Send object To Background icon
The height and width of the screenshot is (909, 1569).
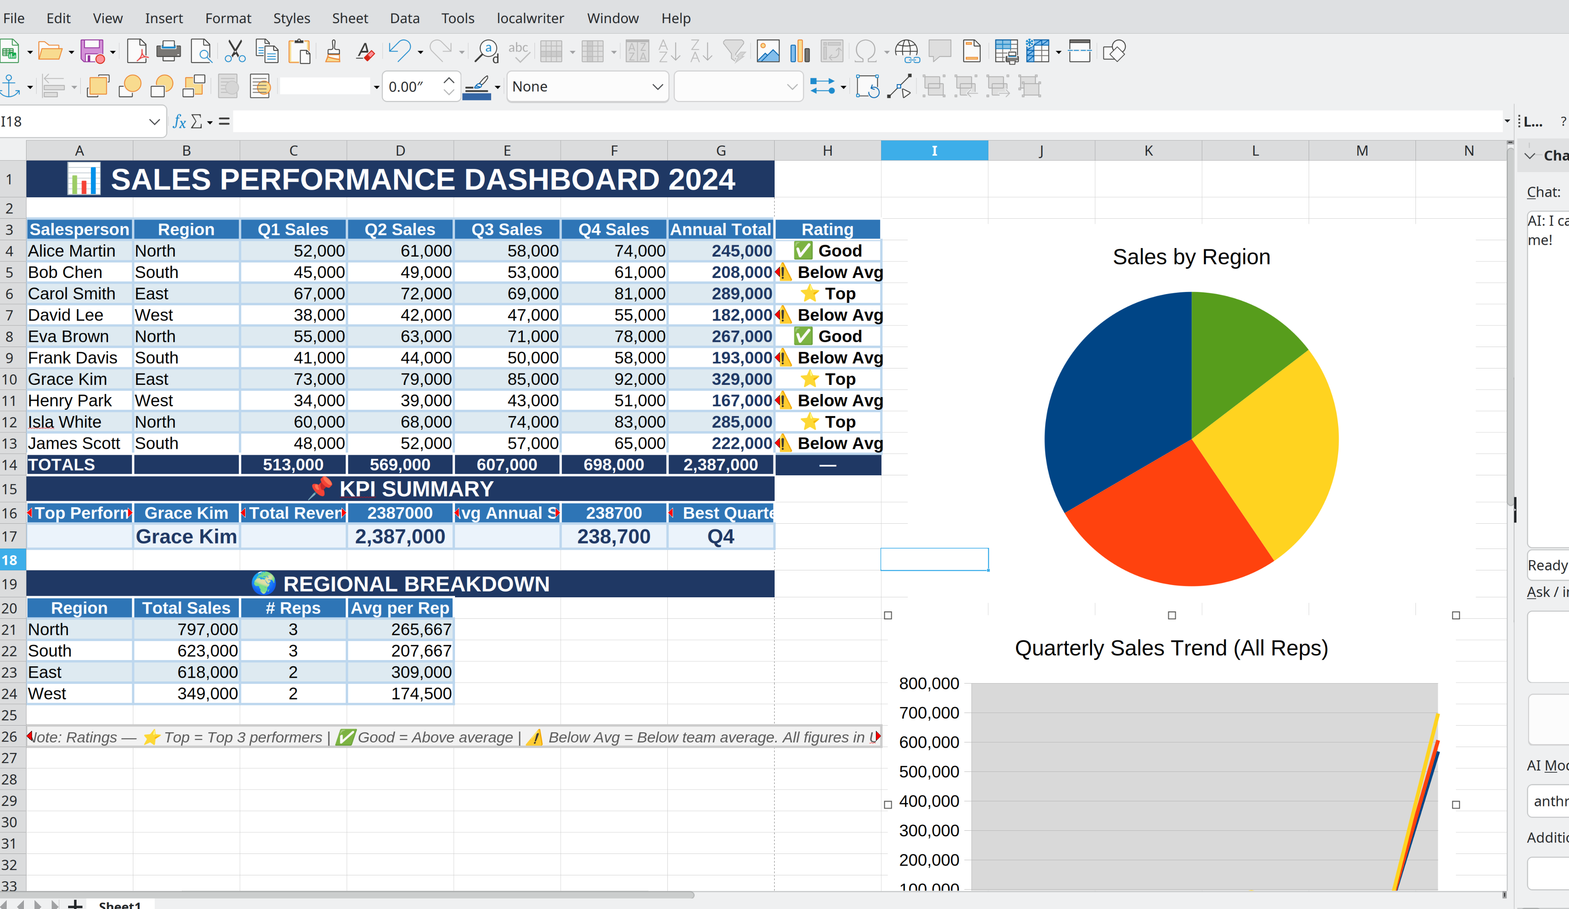(259, 86)
